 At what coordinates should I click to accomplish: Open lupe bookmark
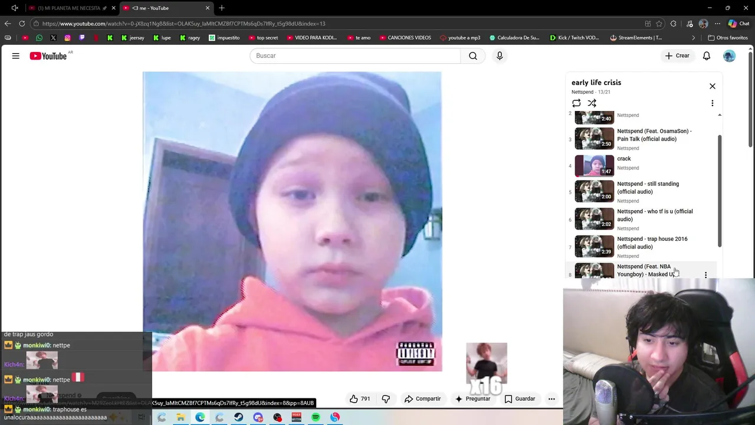click(162, 38)
